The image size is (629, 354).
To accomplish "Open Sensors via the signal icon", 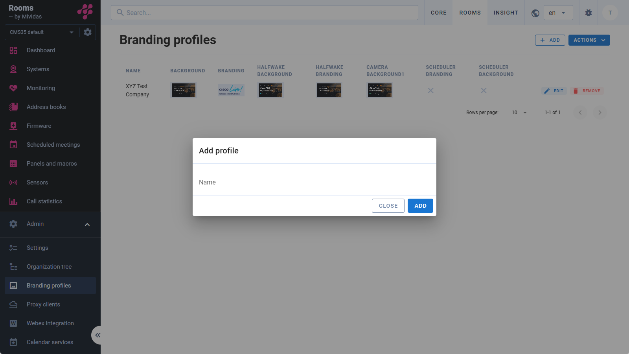I will (13, 183).
